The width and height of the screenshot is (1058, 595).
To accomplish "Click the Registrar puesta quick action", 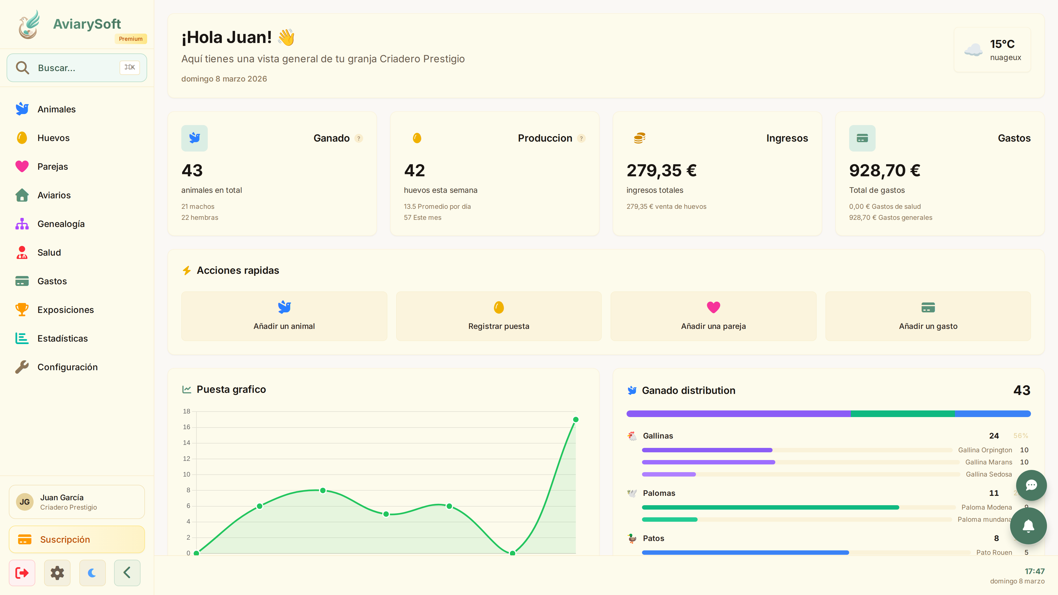I will point(499,316).
